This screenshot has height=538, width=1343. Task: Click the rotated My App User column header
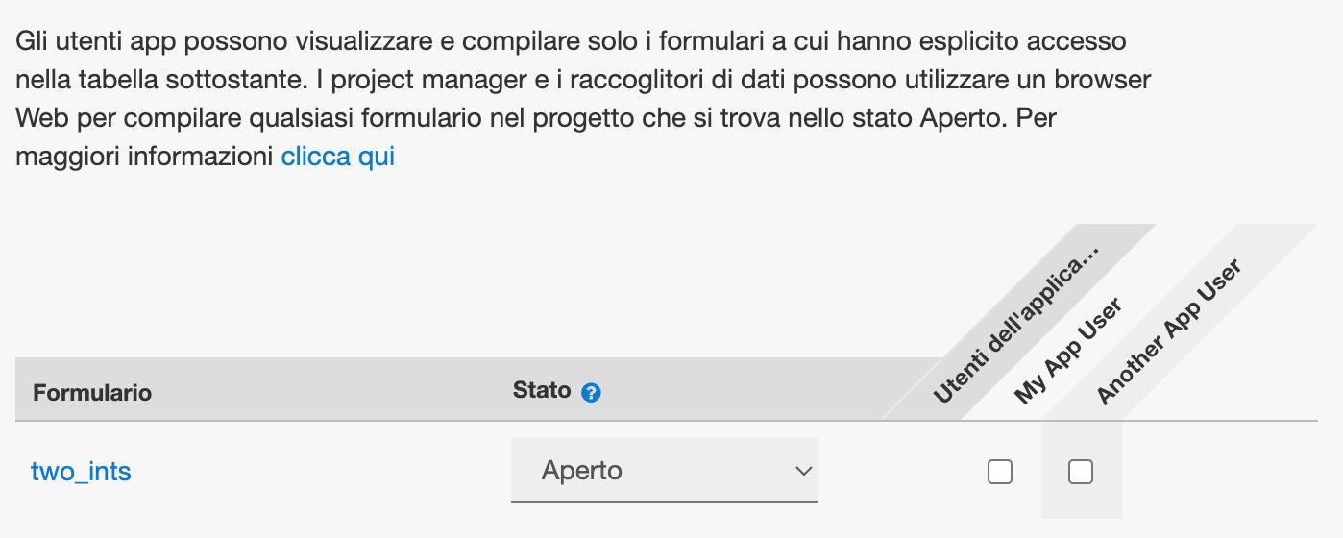pyautogui.click(x=1068, y=351)
